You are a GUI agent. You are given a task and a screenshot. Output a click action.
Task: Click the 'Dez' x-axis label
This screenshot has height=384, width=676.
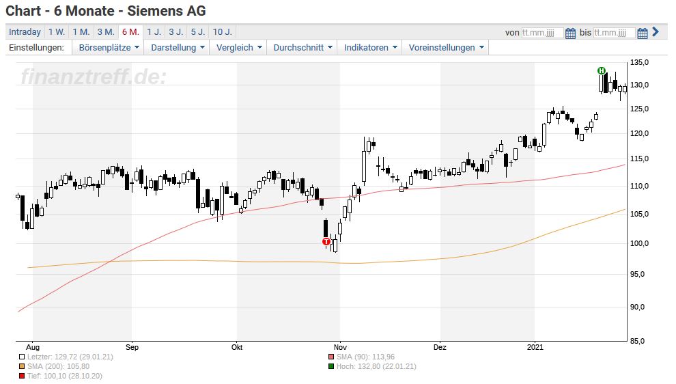pyautogui.click(x=440, y=347)
